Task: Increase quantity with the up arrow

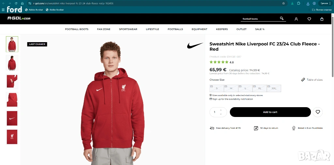Action: point(221,110)
